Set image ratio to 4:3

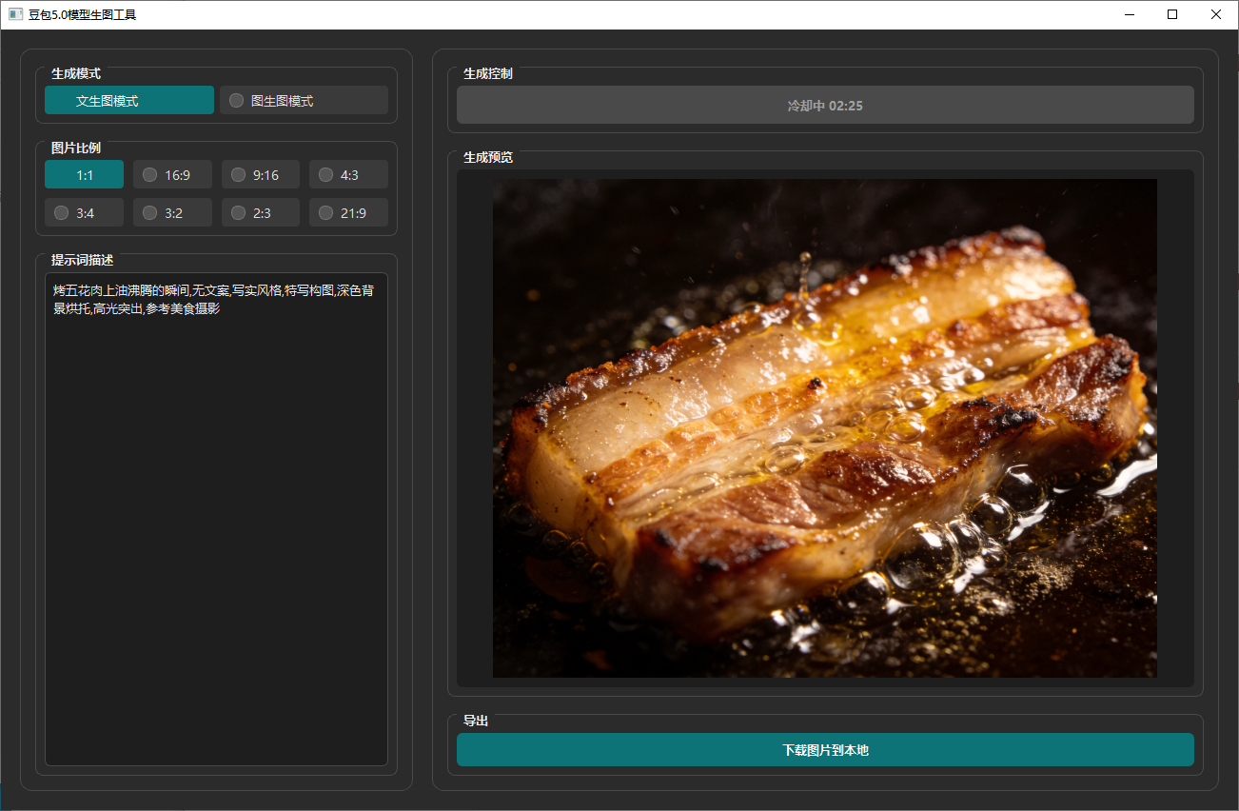(348, 174)
